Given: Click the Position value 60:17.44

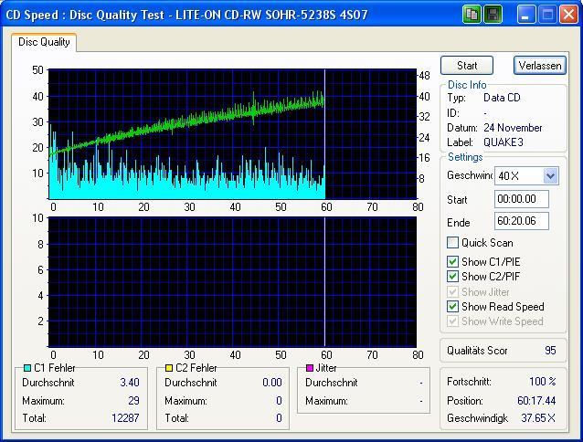Looking at the screenshot, I should [536, 401].
